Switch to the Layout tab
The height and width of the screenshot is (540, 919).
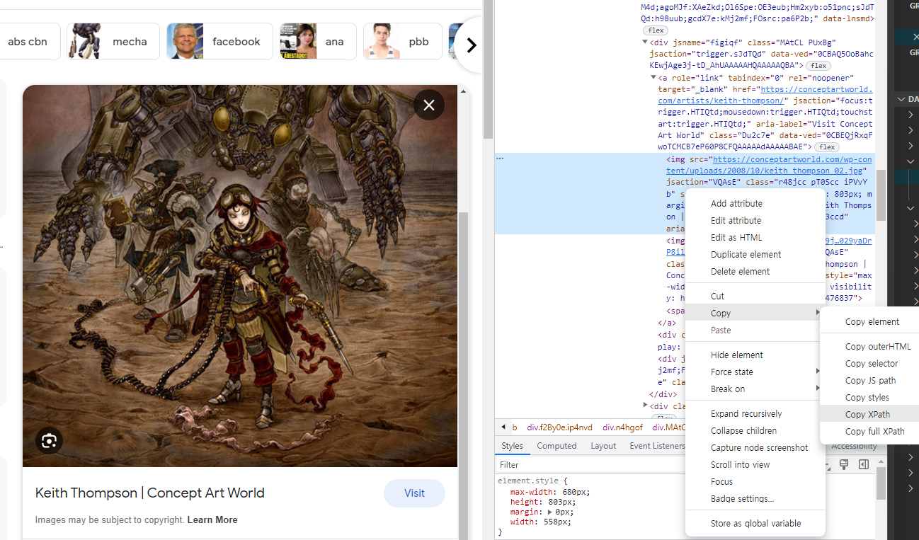point(603,446)
